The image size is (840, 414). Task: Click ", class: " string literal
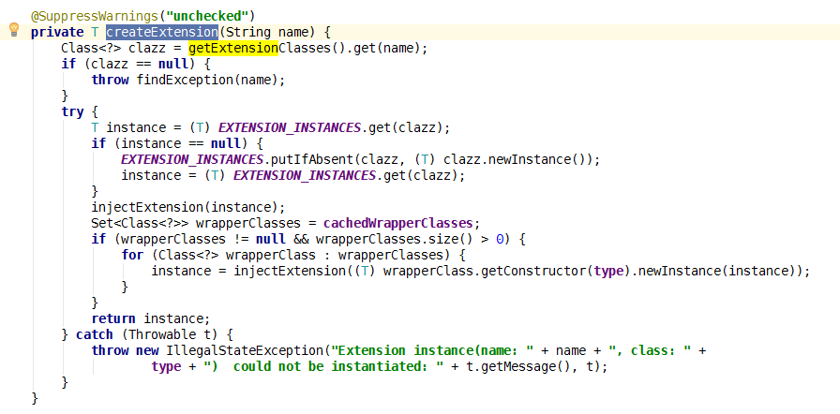(650, 350)
